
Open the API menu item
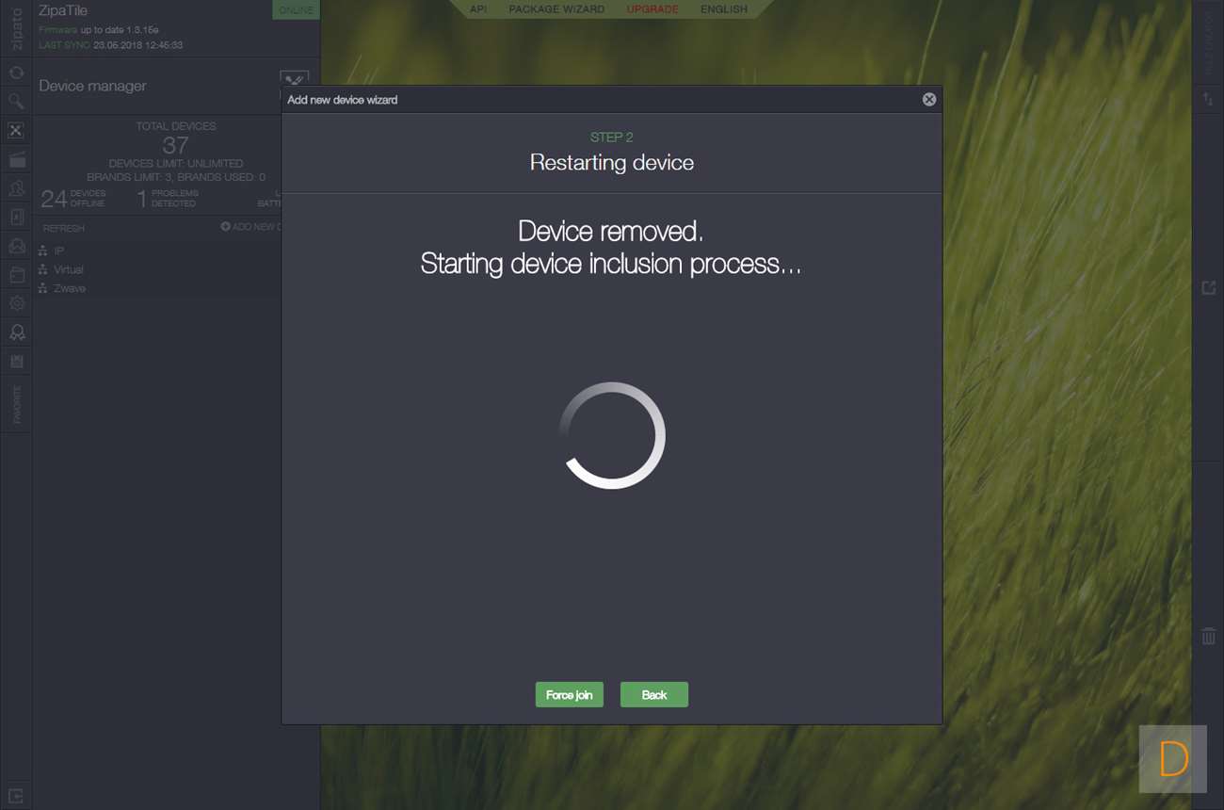478,9
